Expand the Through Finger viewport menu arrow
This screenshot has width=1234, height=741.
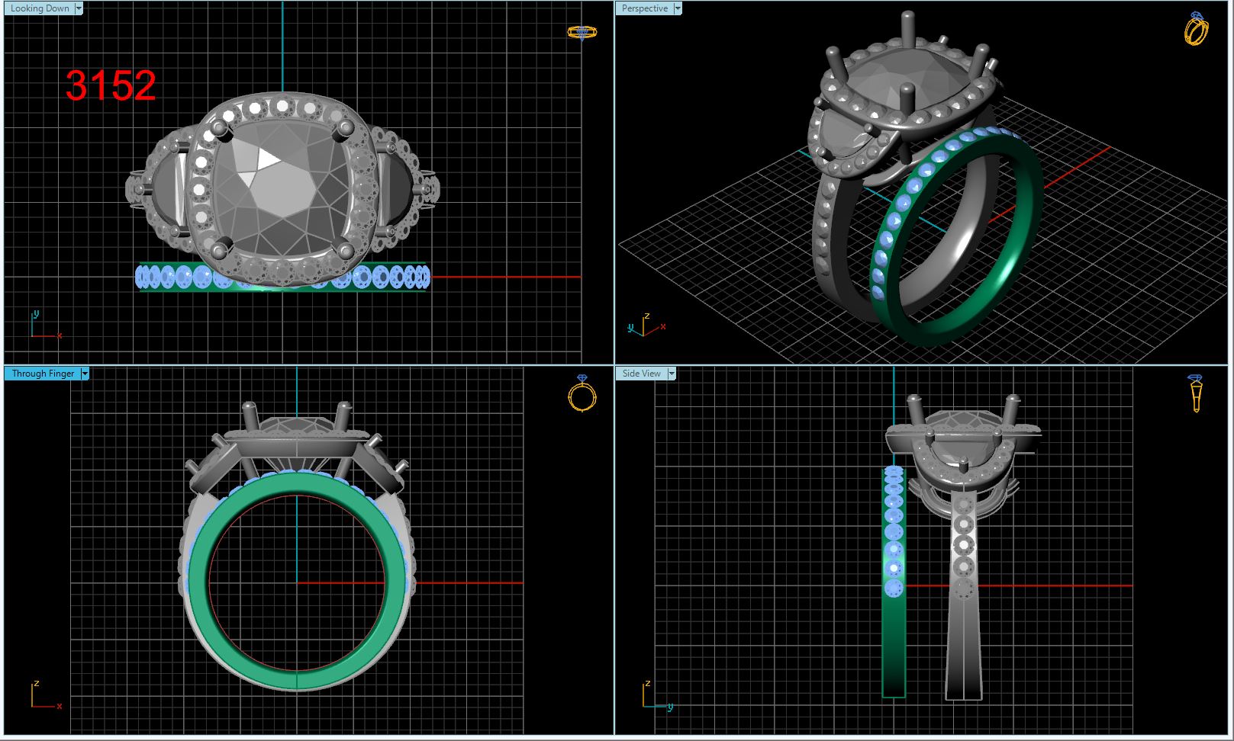(85, 374)
